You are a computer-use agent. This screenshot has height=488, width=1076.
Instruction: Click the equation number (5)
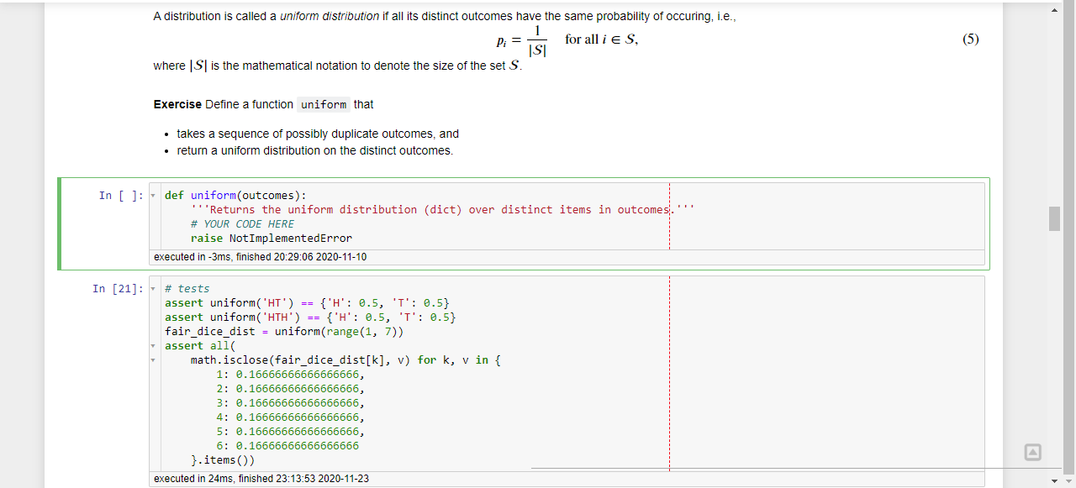point(970,39)
